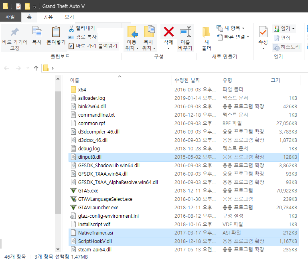Open the File (파일) tab
The width and height of the screenshot is (308, 261).
coord(10,17)
